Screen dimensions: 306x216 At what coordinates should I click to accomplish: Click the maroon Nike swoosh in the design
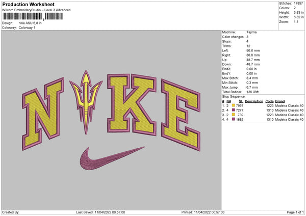(x=112, y=158)
